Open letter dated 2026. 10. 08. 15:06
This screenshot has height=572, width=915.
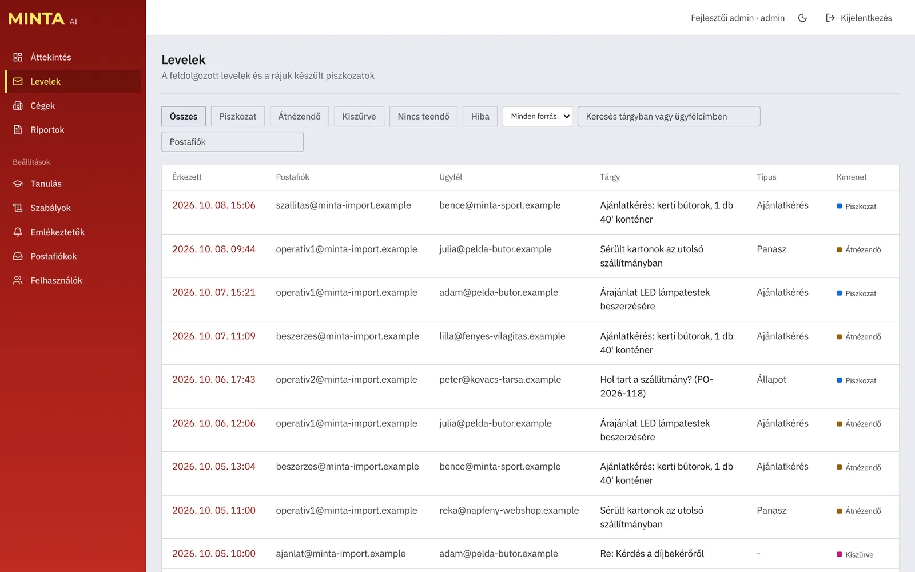pyautogui.click(x=214, y=205)
